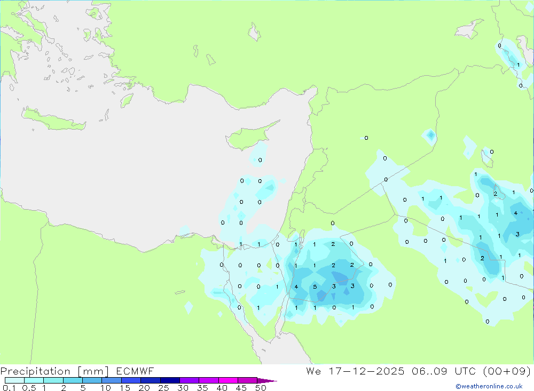Viewport: 534px width, 391px height.
Task: Click the '10' legend scale label
Action: tap(106, 388)
